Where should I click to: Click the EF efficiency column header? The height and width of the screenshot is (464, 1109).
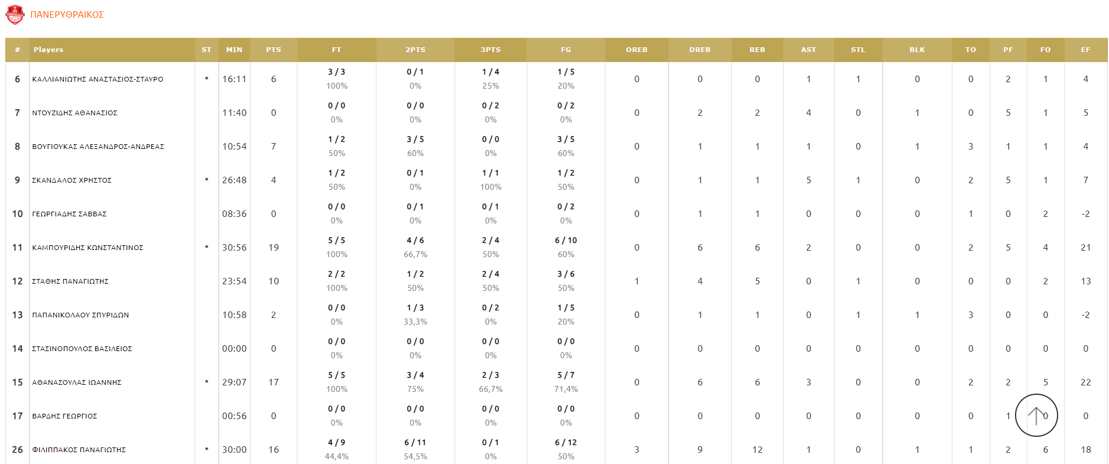(x=1085, y=50)
